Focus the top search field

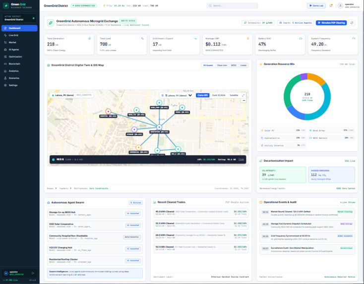click(232, 5)
